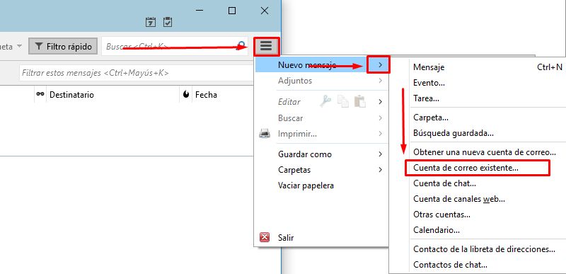Expand the Editar submenu arrow

point(380,102)
